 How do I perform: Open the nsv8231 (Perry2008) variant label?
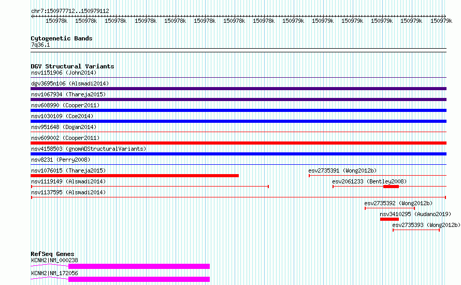tap(61, 160)
